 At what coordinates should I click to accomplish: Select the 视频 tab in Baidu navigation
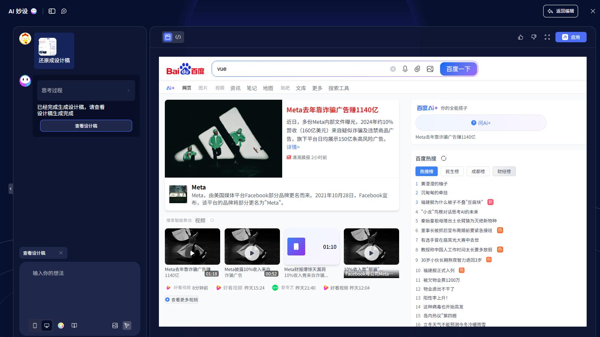pos(219,88)
